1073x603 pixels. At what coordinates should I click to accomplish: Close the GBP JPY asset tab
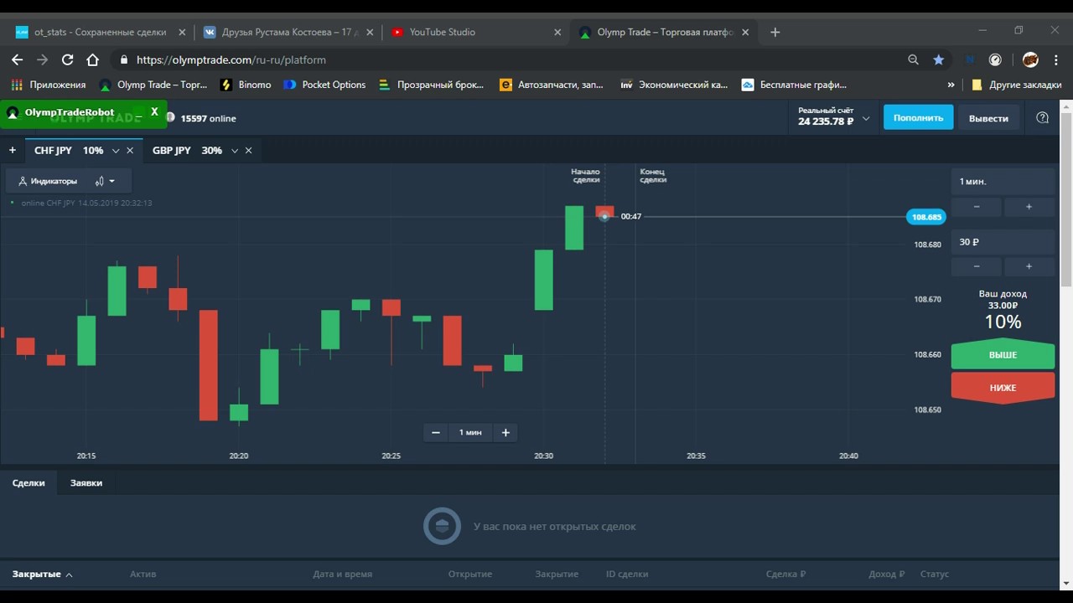click(249, 151)
